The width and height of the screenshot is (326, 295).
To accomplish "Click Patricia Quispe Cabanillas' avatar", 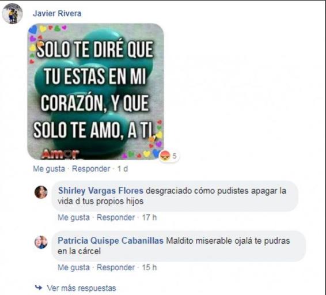I will (x=41, y=242).
